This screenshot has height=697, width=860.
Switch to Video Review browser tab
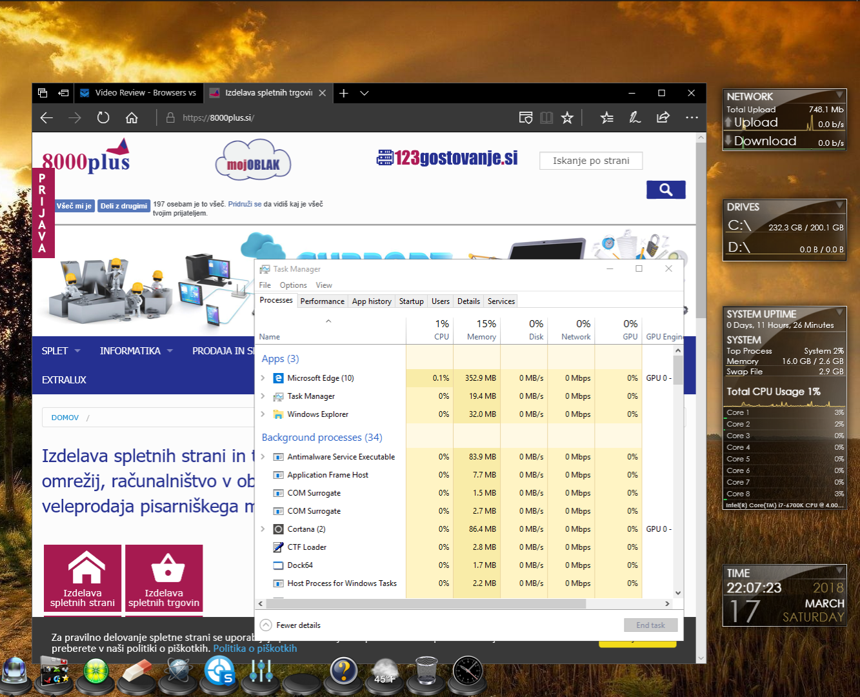coord(139,93)
